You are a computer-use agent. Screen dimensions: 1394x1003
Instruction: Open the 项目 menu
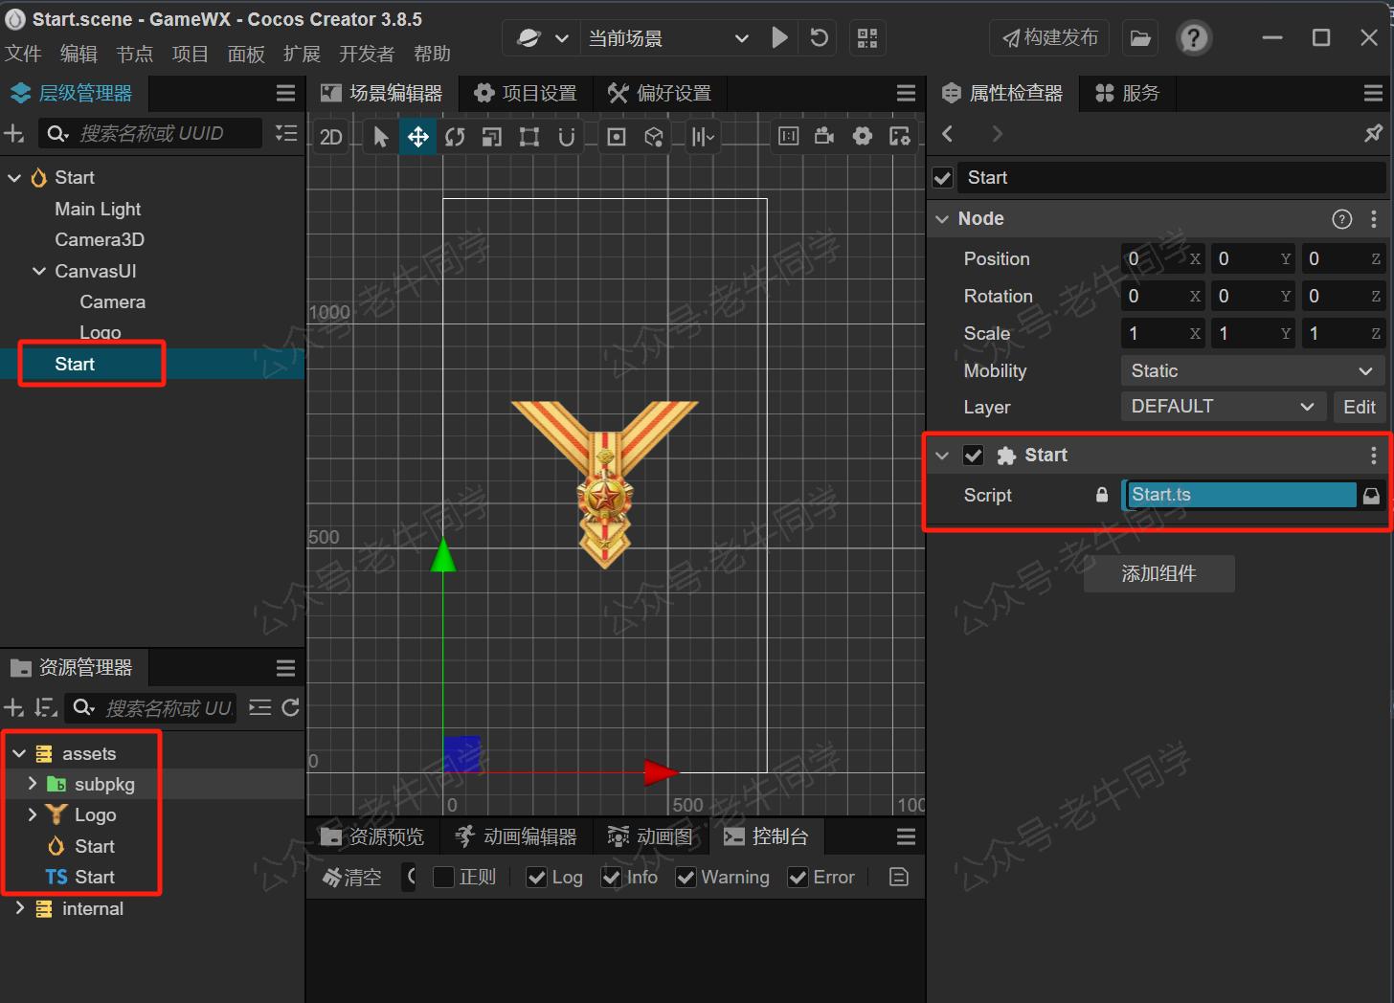(x=190, y=54)
